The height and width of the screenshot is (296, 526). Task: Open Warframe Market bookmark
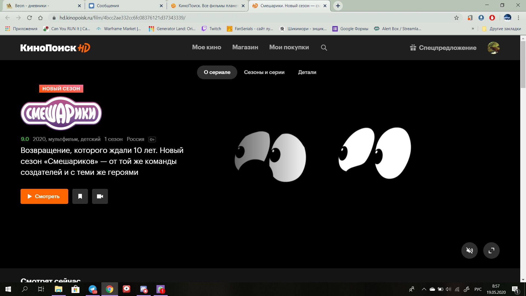(118, 29)
